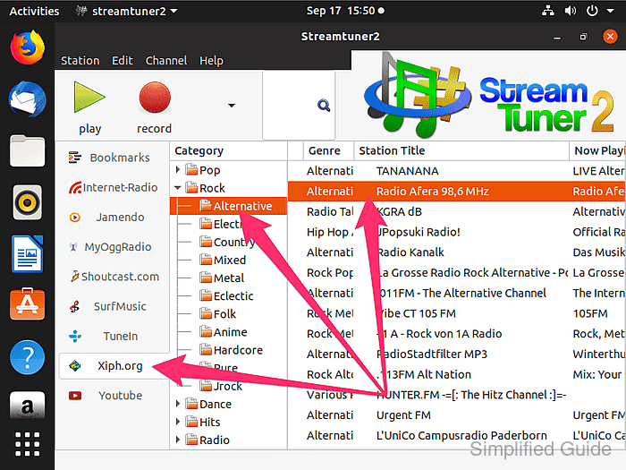Screen dimensions: 626x470
Task: Select the Jrock subcategory
Action: coord(228,386)
